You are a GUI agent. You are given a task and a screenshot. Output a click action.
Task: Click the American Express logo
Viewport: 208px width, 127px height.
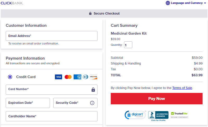click(77, 77)
